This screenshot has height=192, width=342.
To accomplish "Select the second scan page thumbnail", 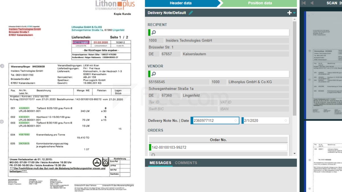I will click(323, 156).
